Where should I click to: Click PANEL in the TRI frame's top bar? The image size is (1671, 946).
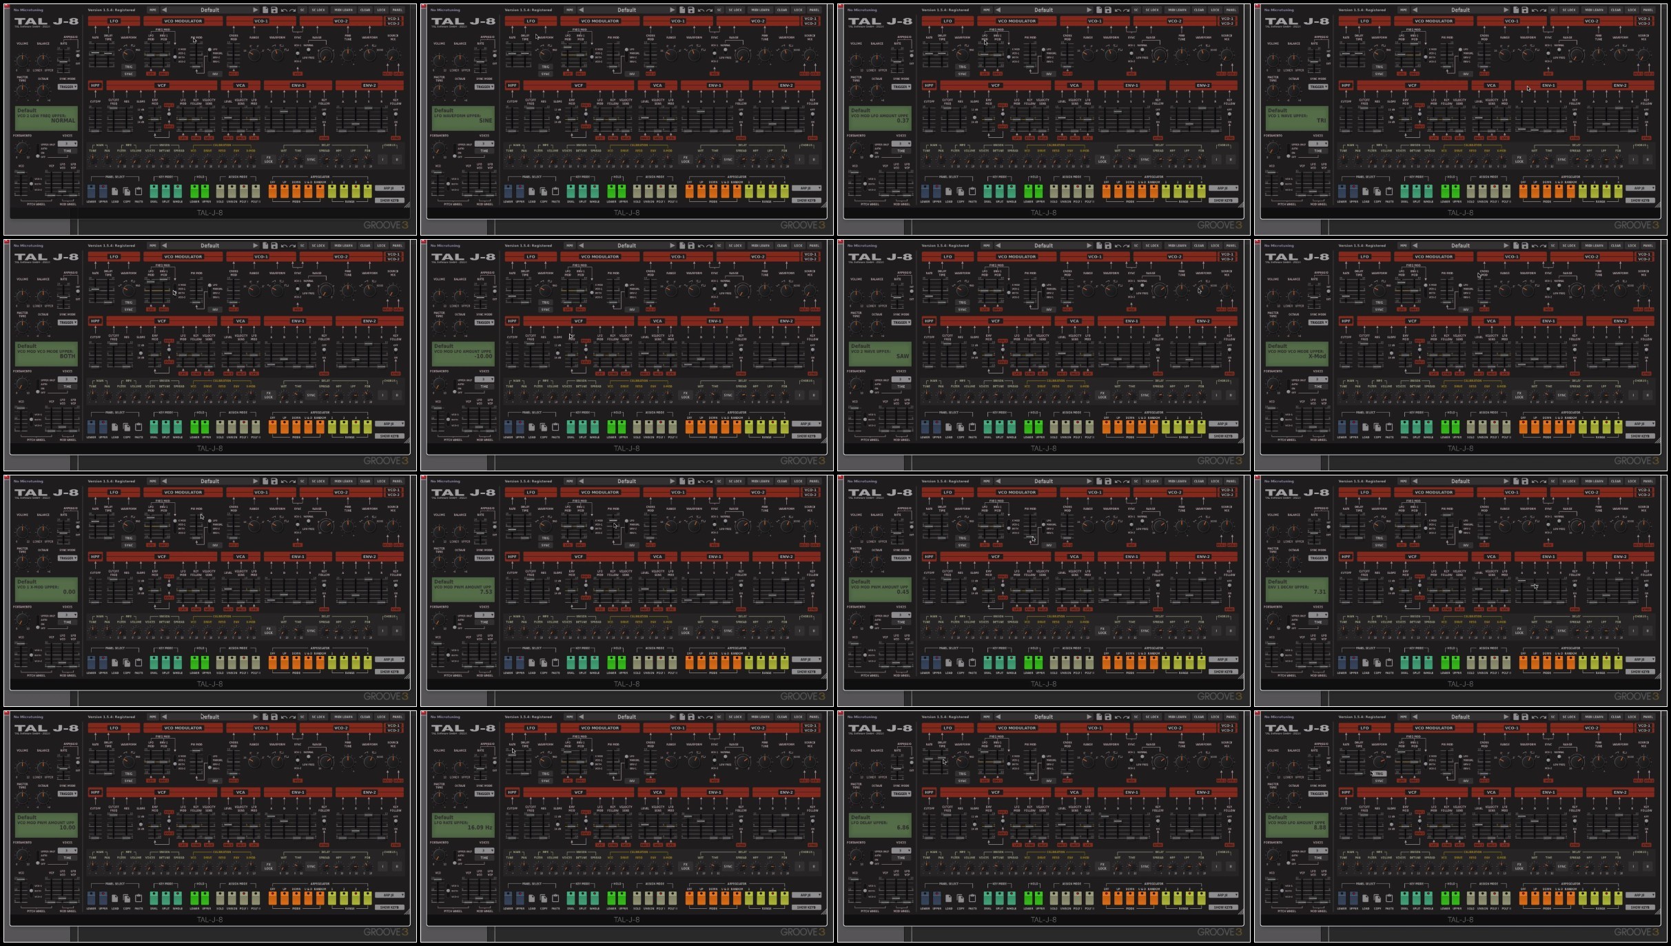(1648, 10)
